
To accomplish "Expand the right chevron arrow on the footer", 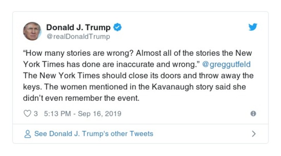I will pyautogui.click(x=254, y=134).
